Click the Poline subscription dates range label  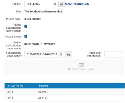[13, 45]
